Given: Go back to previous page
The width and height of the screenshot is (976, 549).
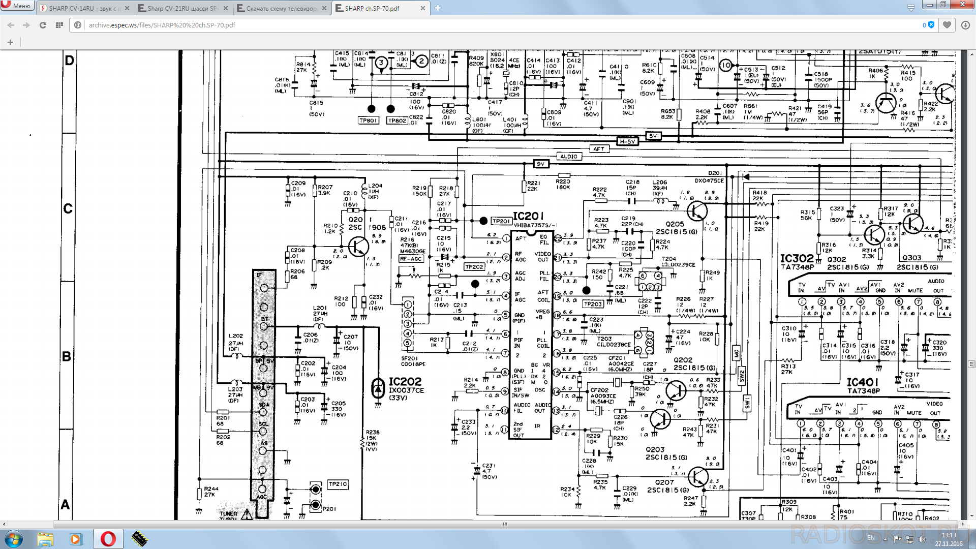Looking at the screenshot, I should (x=11, y=25).
